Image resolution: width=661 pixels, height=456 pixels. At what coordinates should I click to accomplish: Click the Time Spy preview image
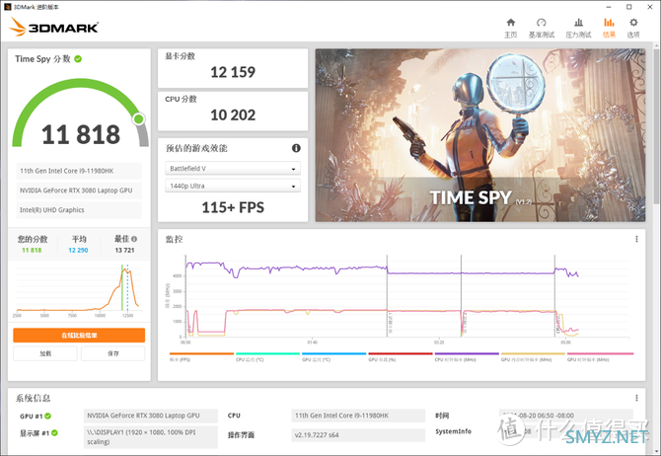pos(480,135)
